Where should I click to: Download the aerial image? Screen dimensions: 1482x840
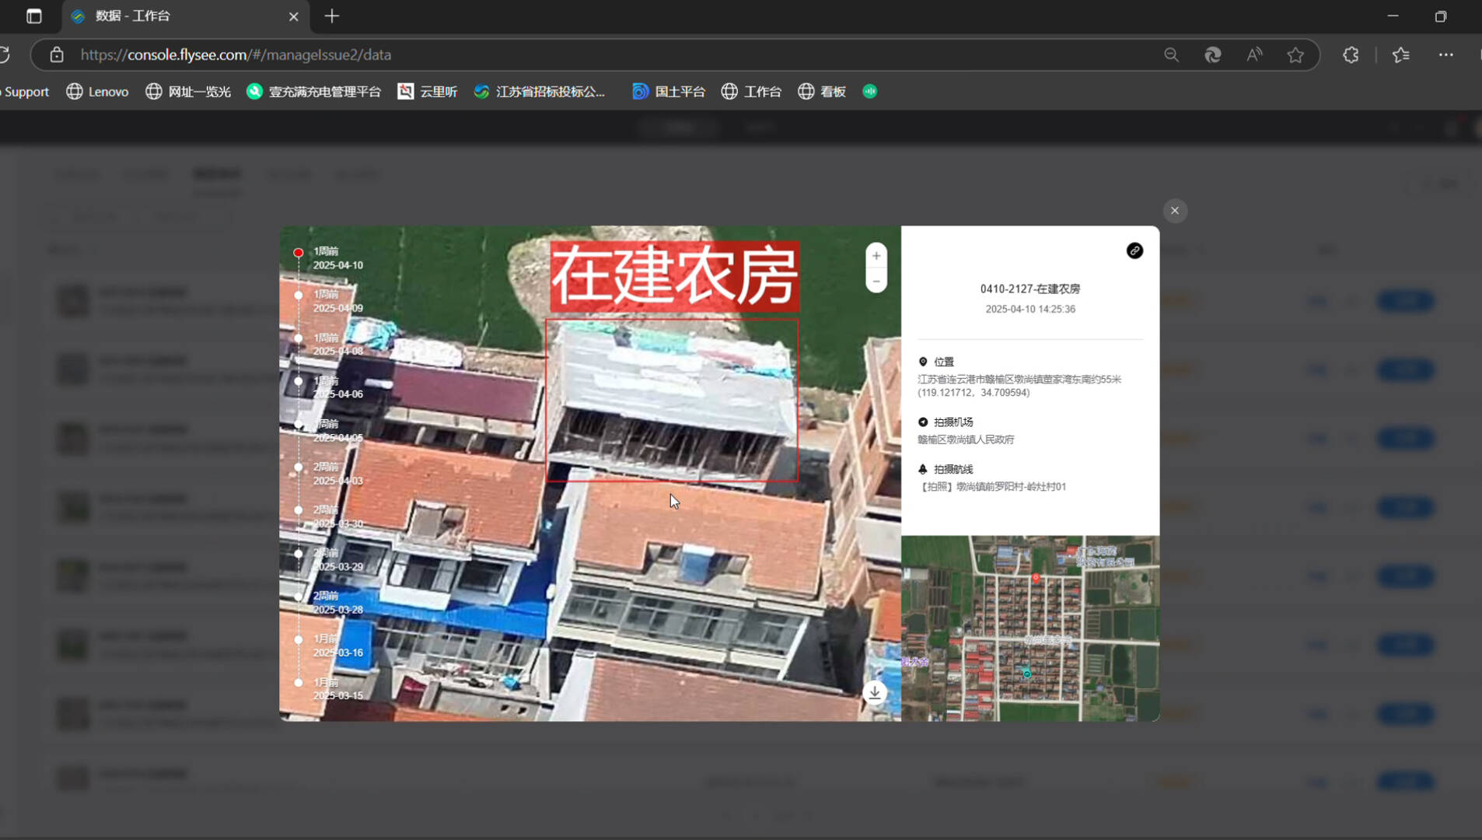coord(875,692)
